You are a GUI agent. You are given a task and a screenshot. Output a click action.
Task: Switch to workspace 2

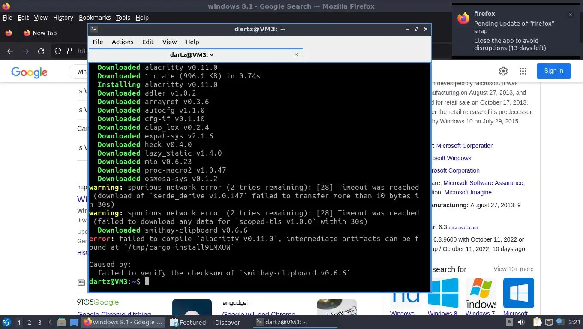tap(29, 322)
